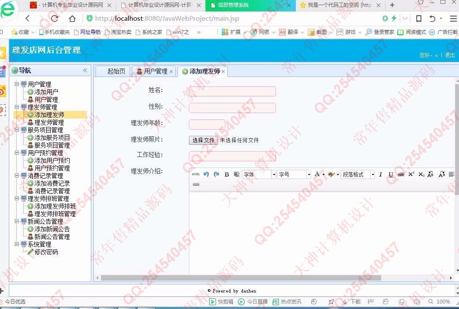This screenshot has width=459, height=309.
Task: Open the browser hamburger menu
Action: [454, 19]
